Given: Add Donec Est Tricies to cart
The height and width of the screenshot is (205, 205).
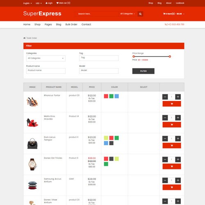Looking at the screenshot, I should pyautogui.click(x=172, y=166).
